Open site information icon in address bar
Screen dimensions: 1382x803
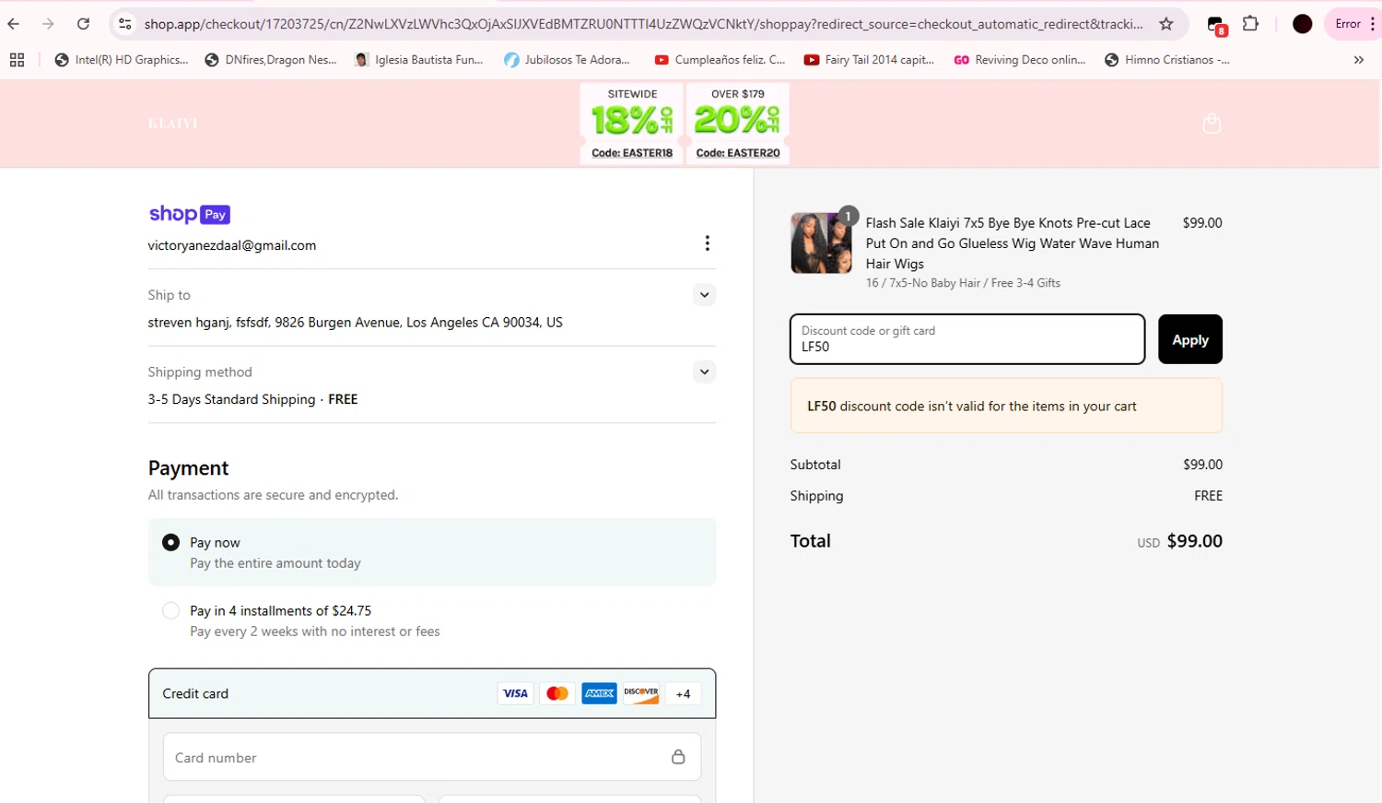(125, 24)
